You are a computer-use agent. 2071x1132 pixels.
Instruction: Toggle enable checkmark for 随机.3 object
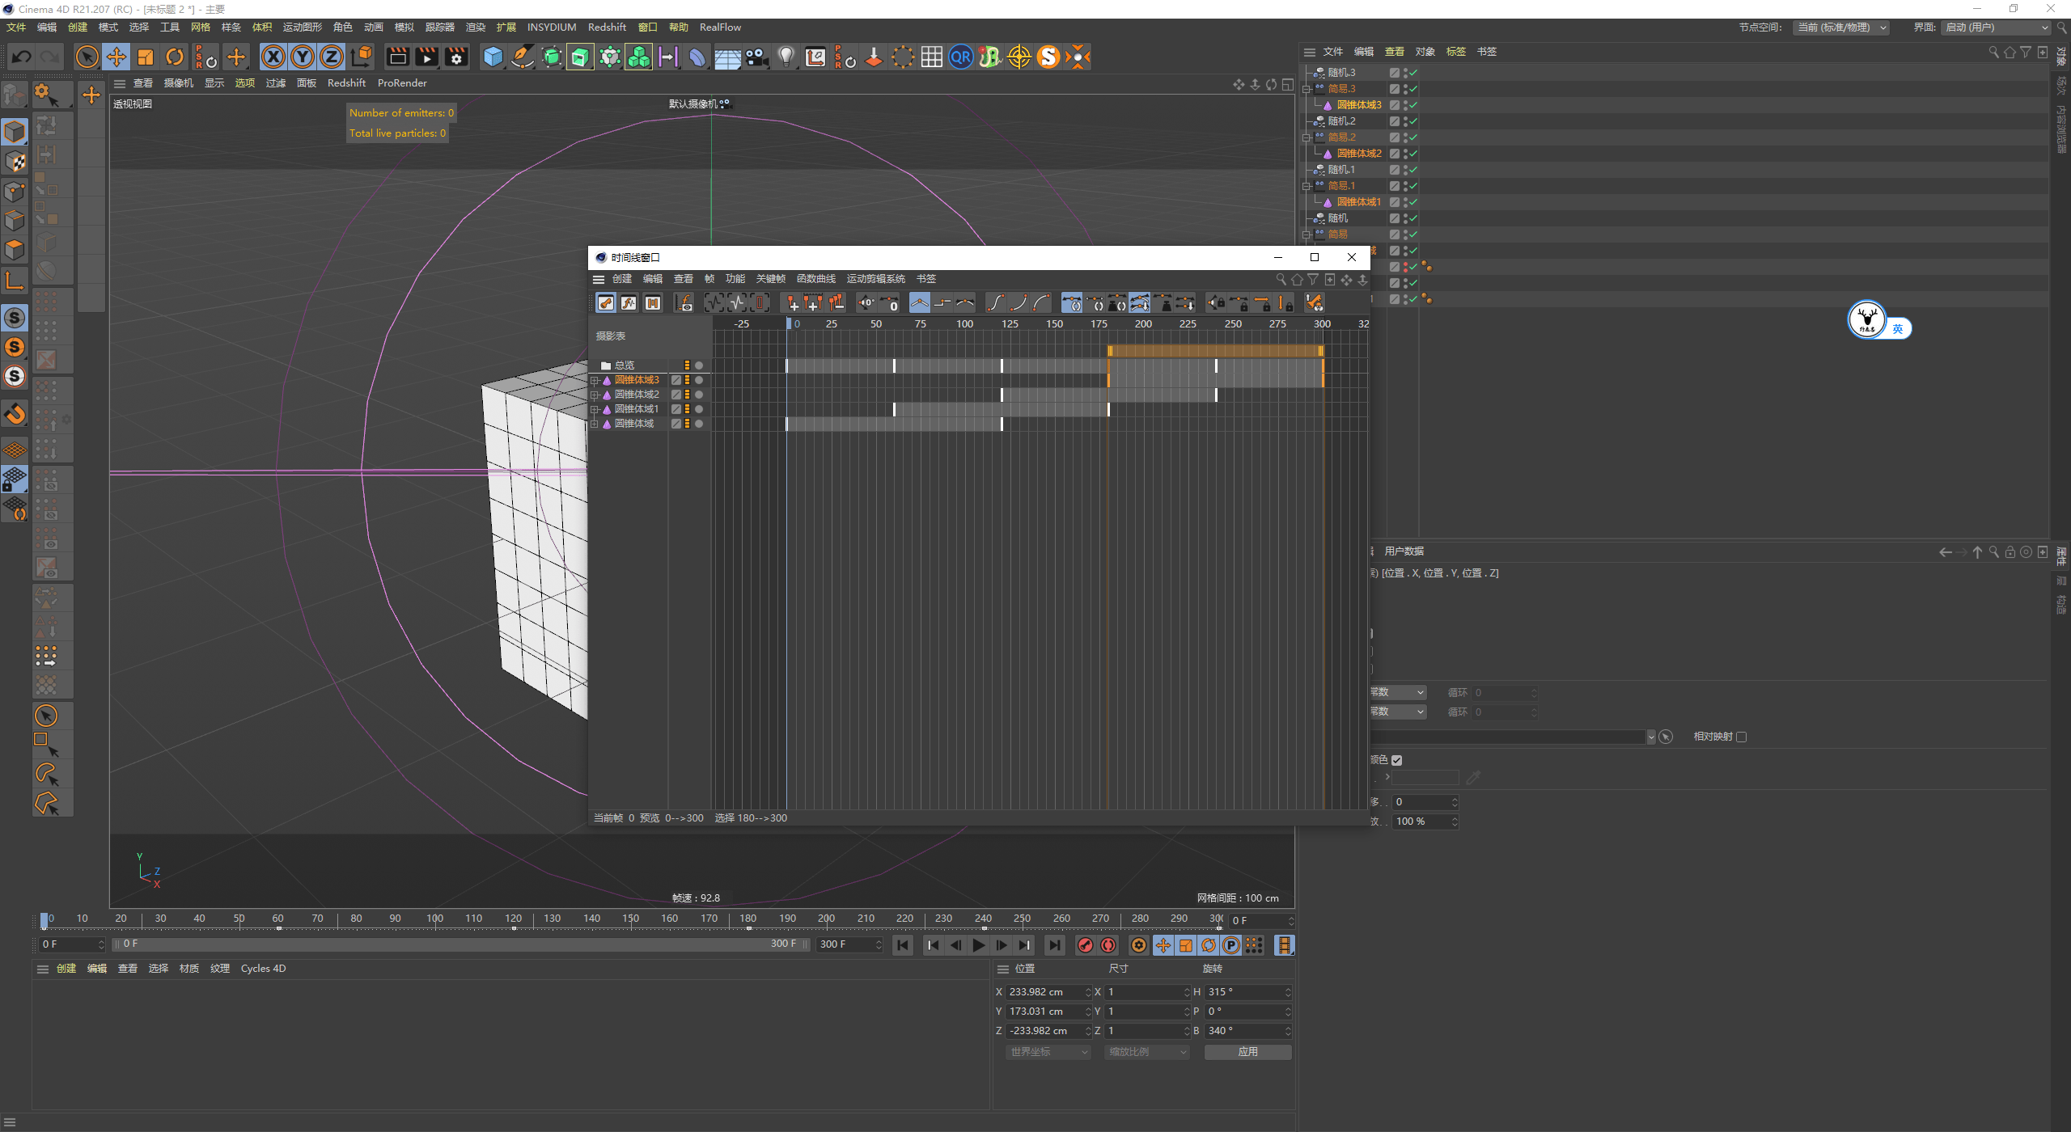coord(1413,73)
